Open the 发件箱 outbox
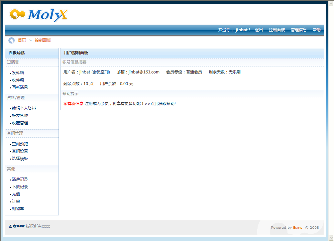This screenshot has height=241, width=334. 18,73
